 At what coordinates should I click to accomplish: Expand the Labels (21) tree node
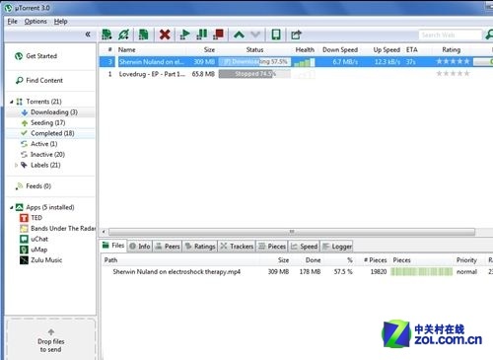(x=16, y=165)
